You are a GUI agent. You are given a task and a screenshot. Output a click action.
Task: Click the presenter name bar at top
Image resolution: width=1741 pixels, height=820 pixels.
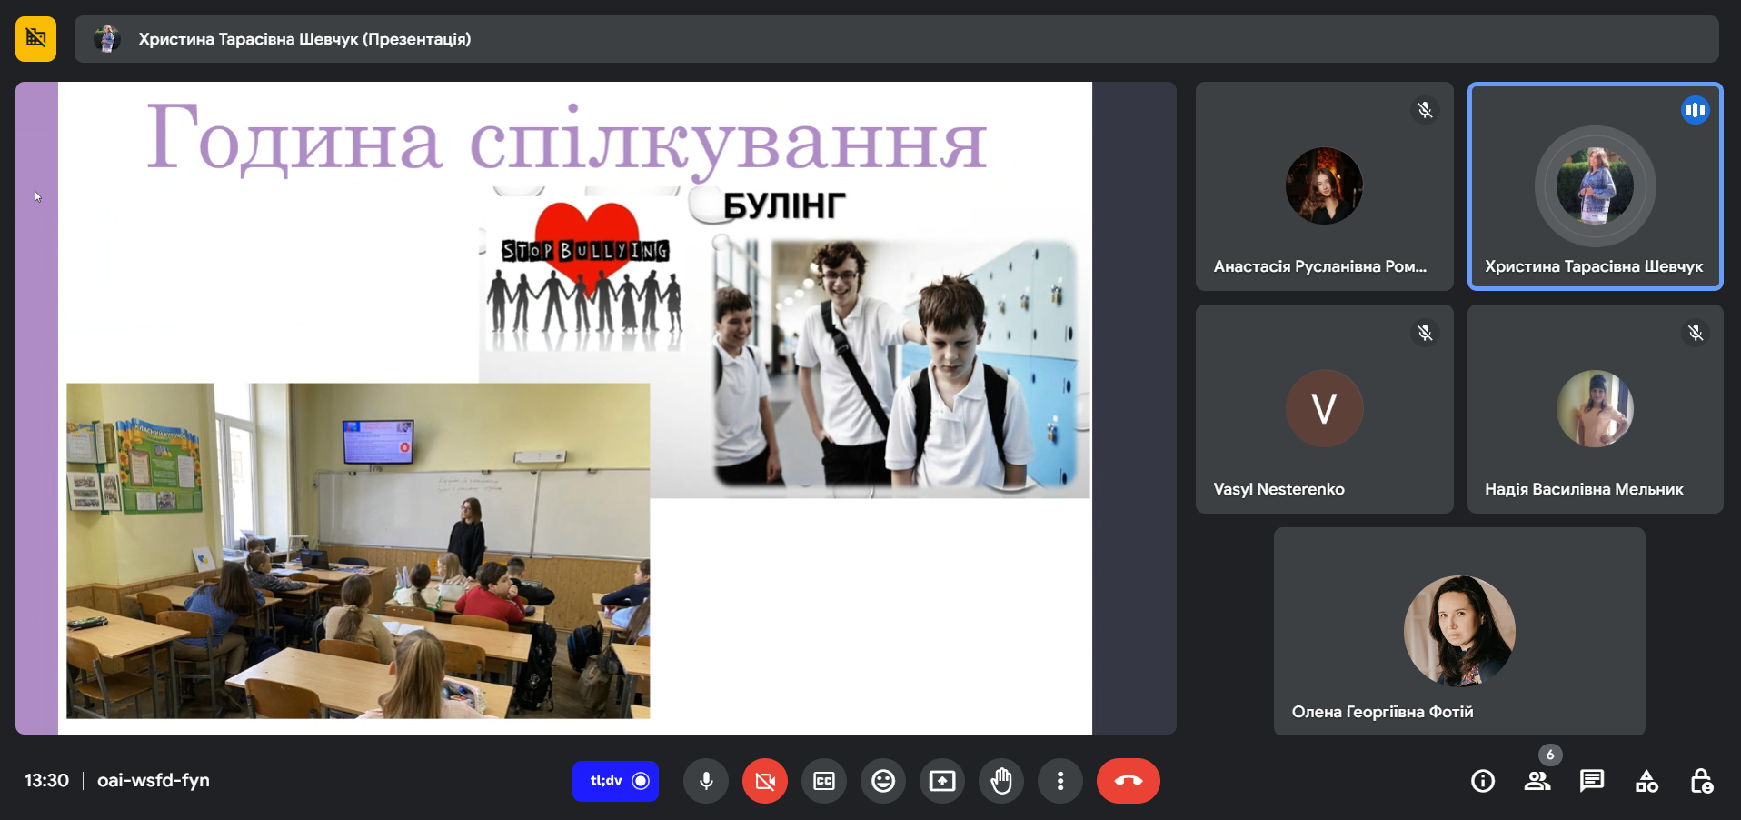coord(896,39)
